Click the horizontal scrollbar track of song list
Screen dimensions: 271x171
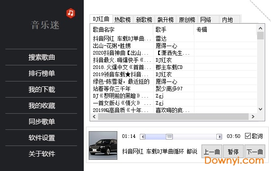point(173,116)
